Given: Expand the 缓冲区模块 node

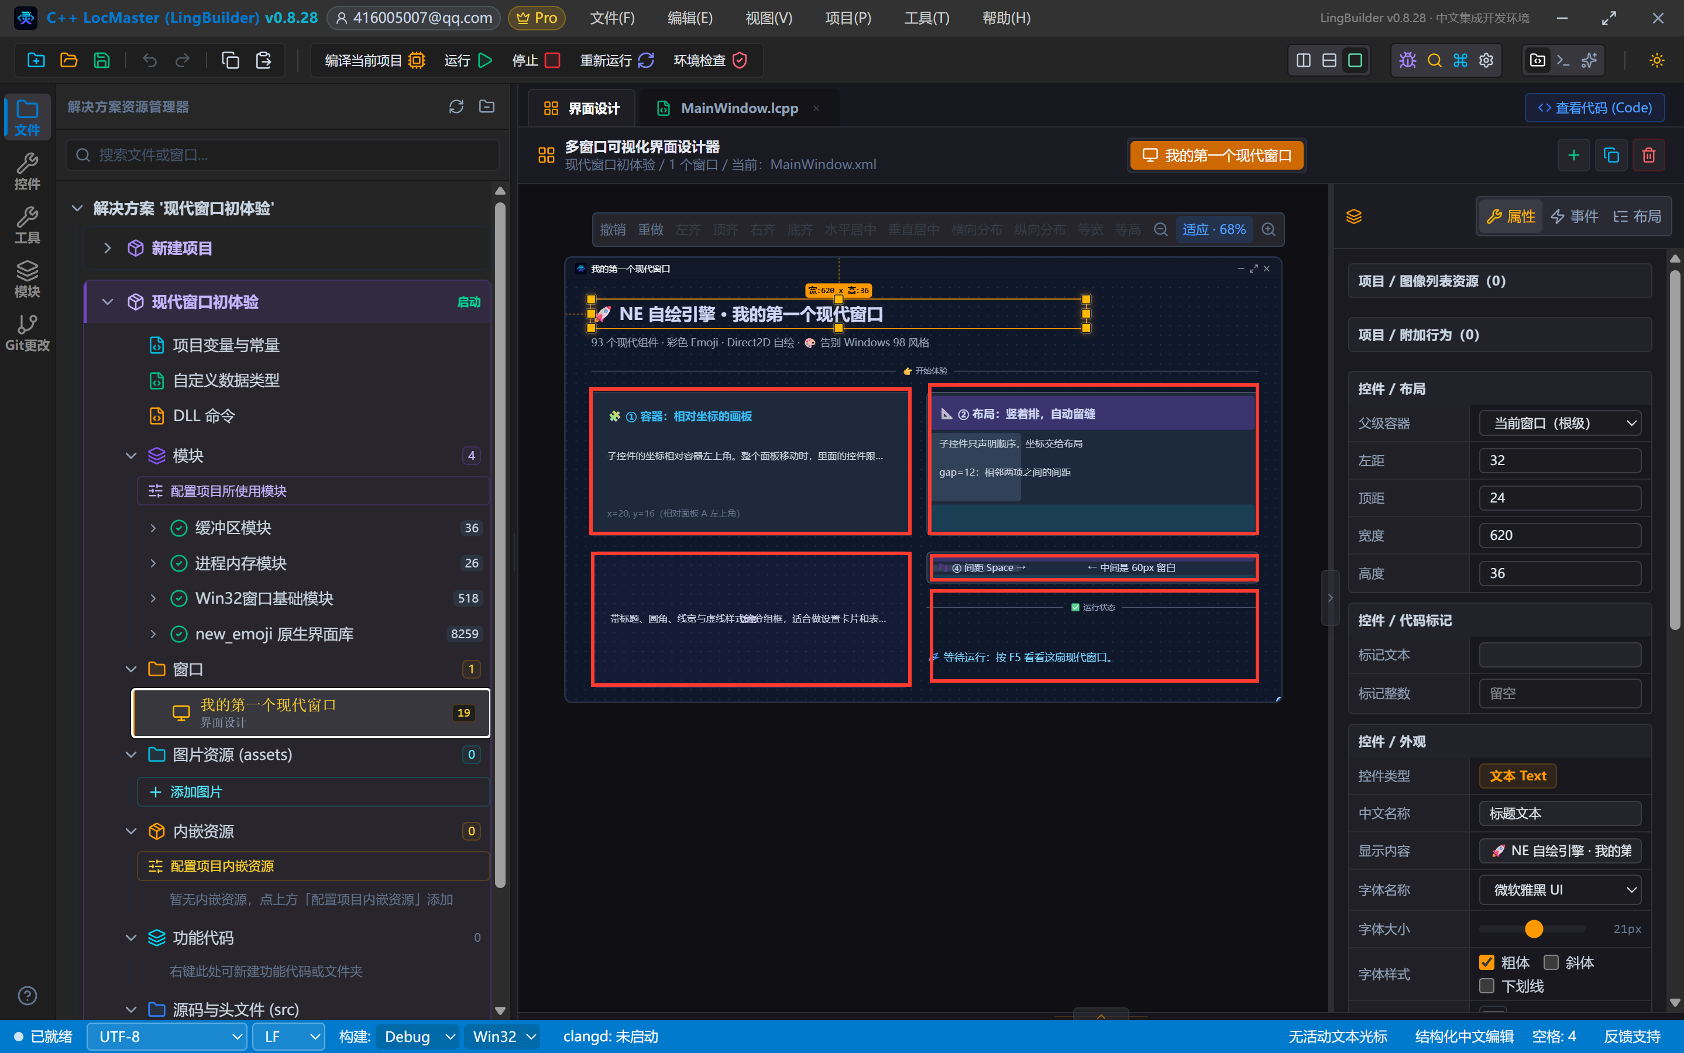Looking at the screenshot, I should coord(153,528).
